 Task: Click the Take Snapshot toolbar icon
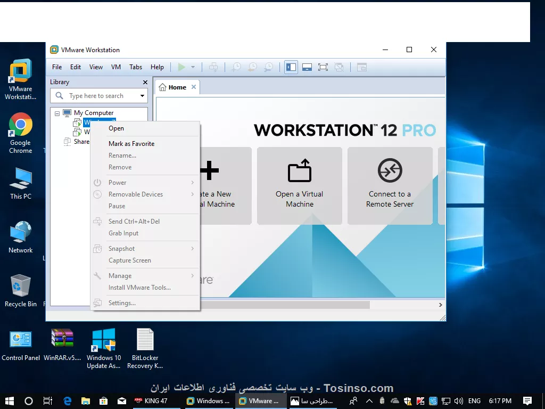[x=236, y=67]
